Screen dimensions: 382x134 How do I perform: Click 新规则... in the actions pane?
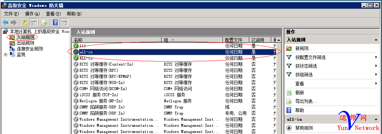tap(305, 49)
